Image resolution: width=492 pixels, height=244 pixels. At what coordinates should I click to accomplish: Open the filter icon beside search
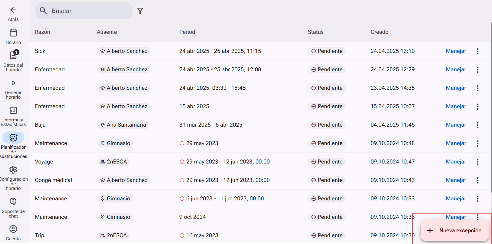tap(140, 11)
